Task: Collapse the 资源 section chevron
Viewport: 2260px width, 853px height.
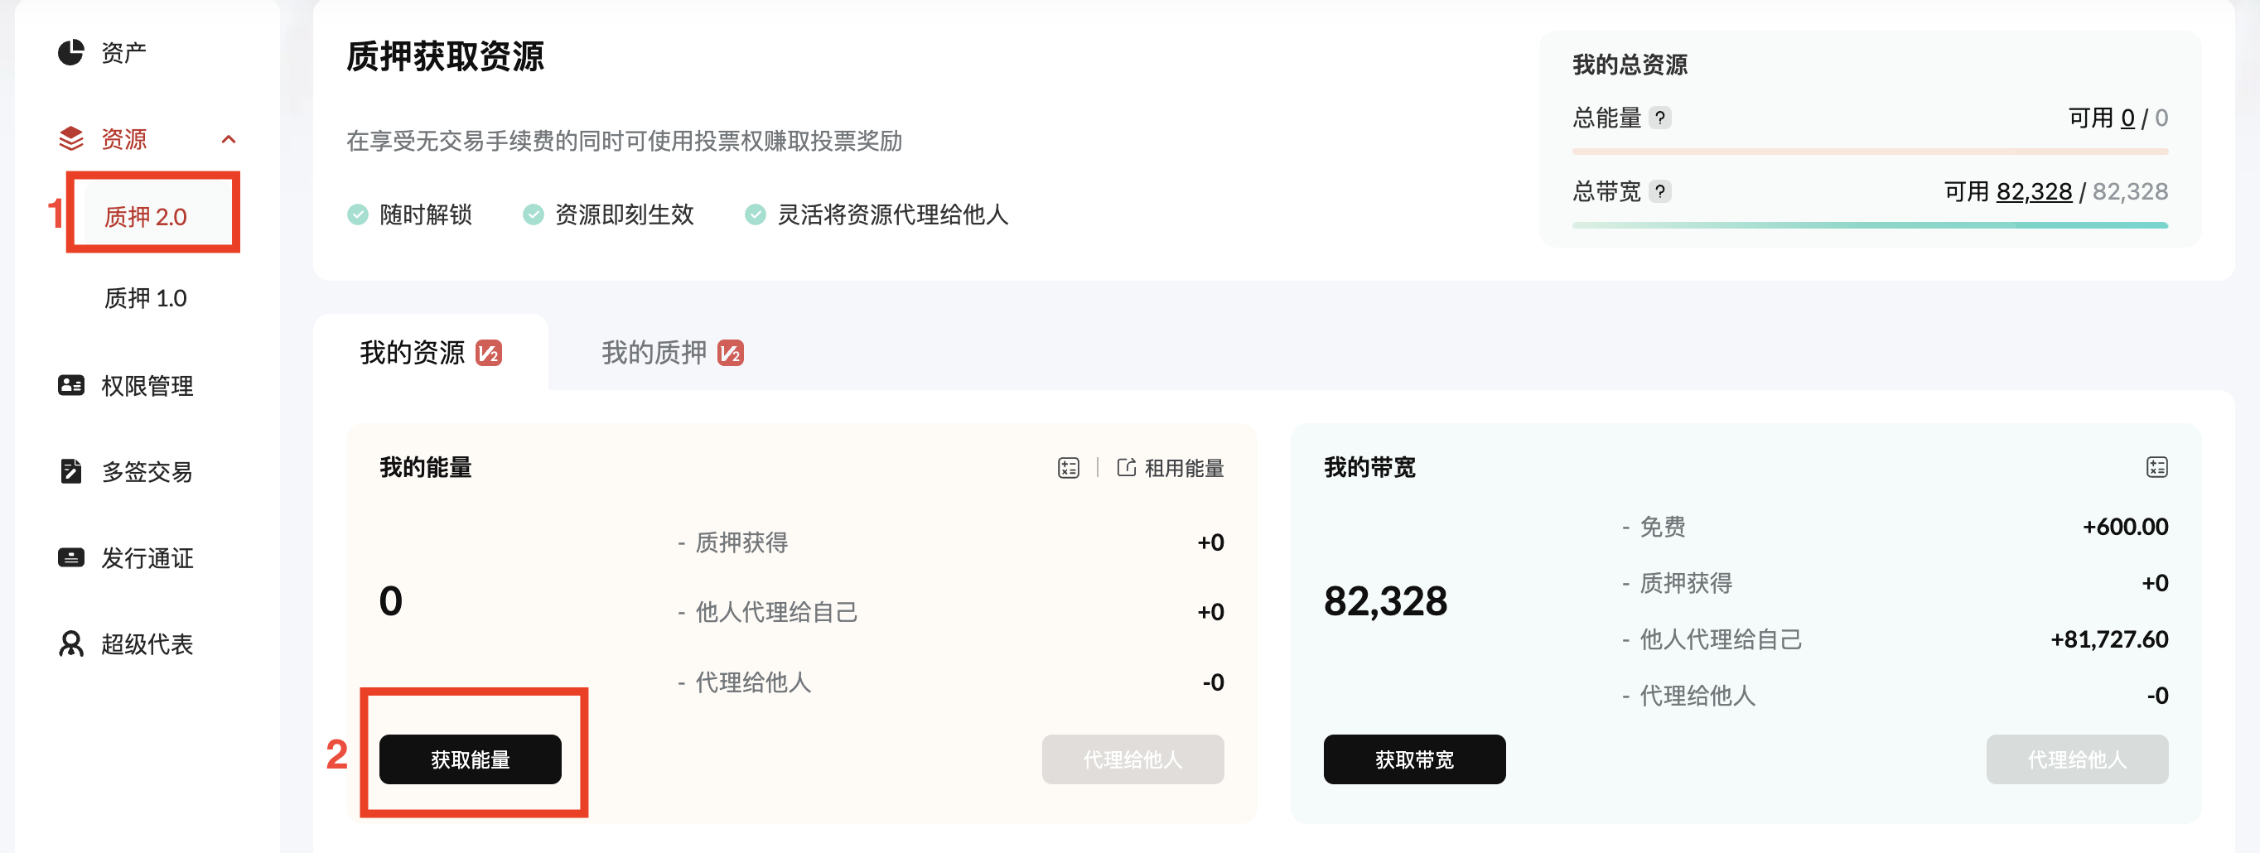Action: pos(229,138)
